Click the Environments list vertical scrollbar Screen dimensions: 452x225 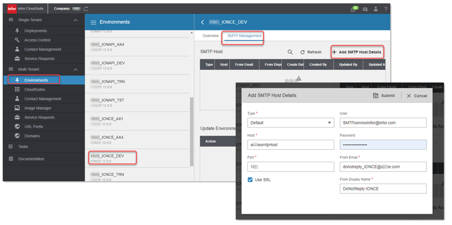point(192,132)
